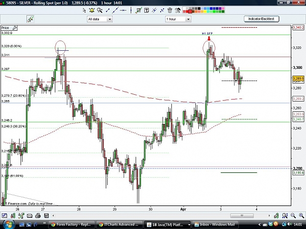Click the alert bell icon
The width and height of the screenshot is (306, 229).
[x=92, y=10]
